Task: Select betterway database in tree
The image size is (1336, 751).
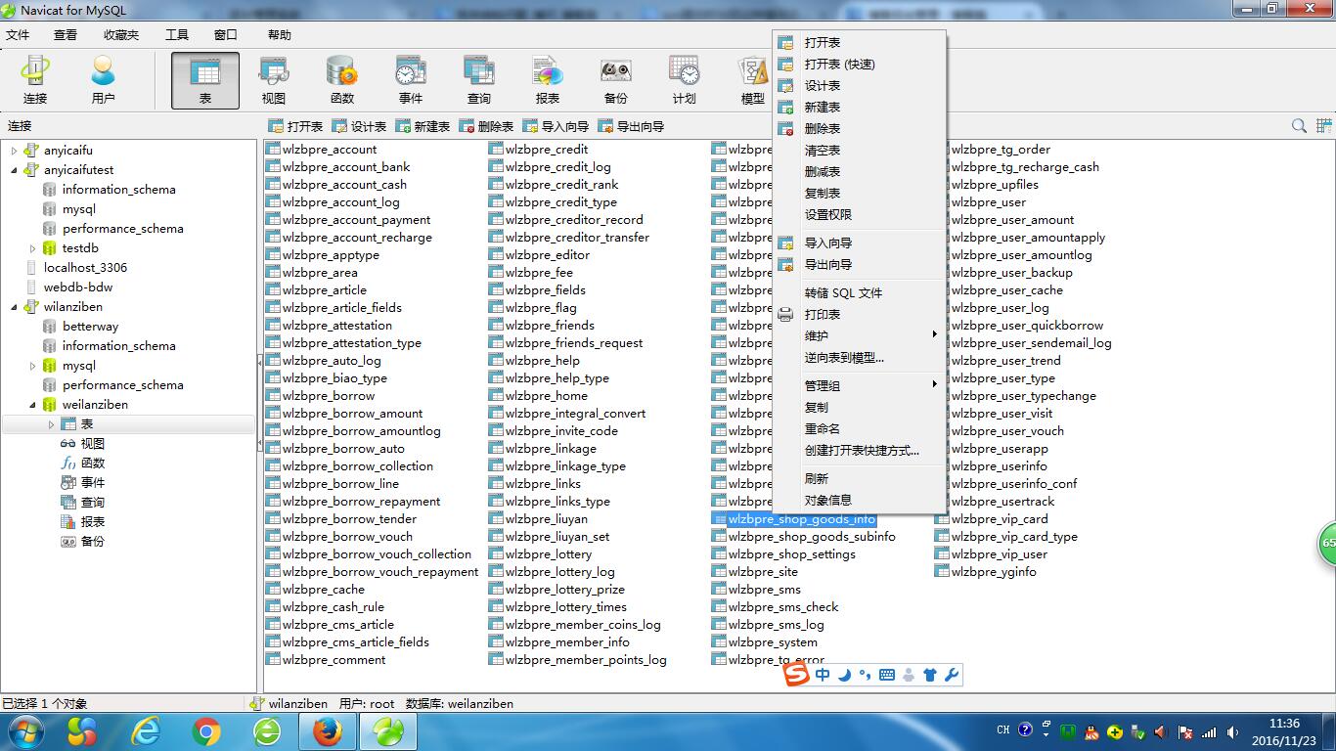Action: point(90,327)
